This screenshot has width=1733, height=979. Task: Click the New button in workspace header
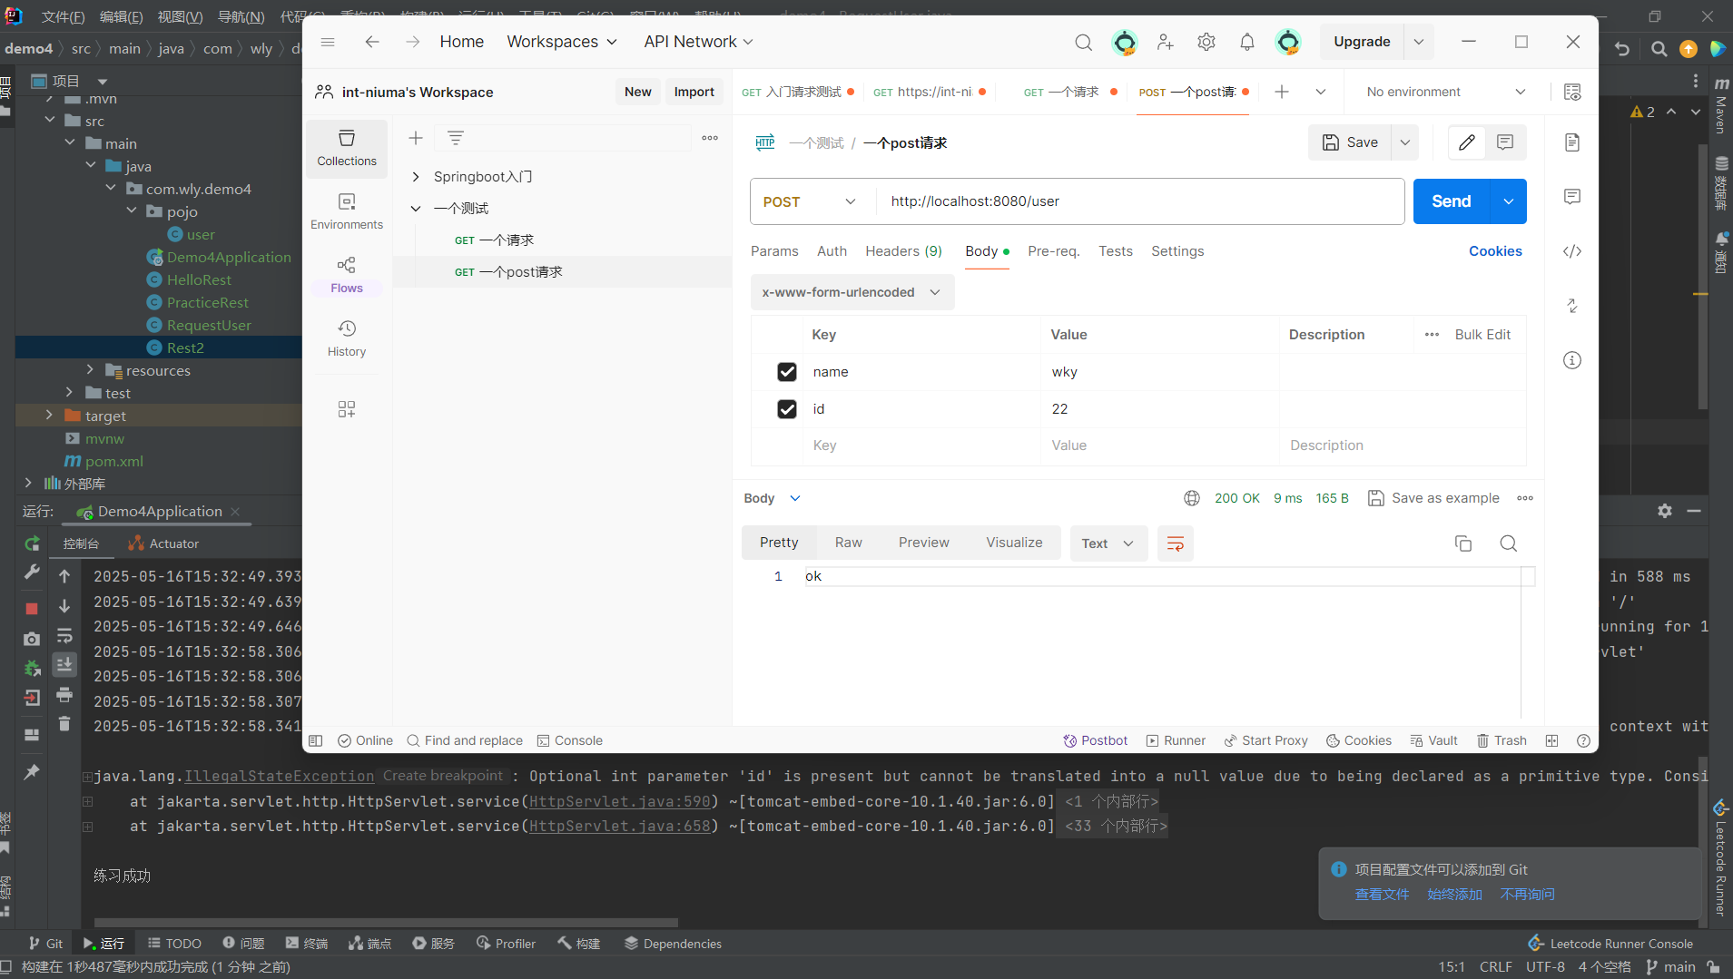pos(637,92)
